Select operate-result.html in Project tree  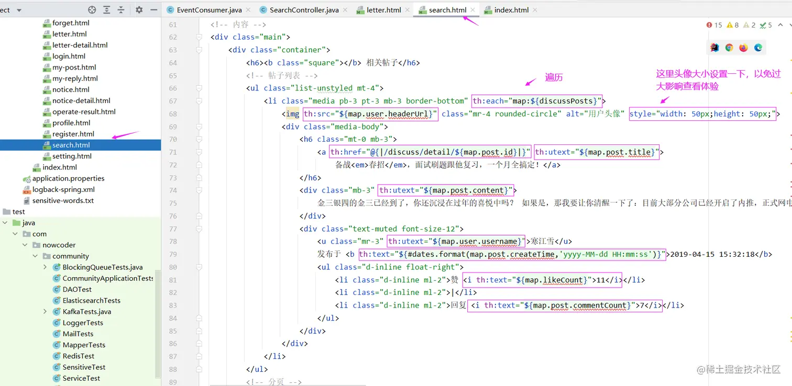click(84, 111)
